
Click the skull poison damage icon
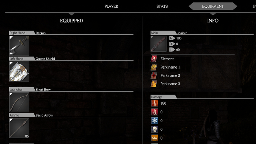(155, 129)
